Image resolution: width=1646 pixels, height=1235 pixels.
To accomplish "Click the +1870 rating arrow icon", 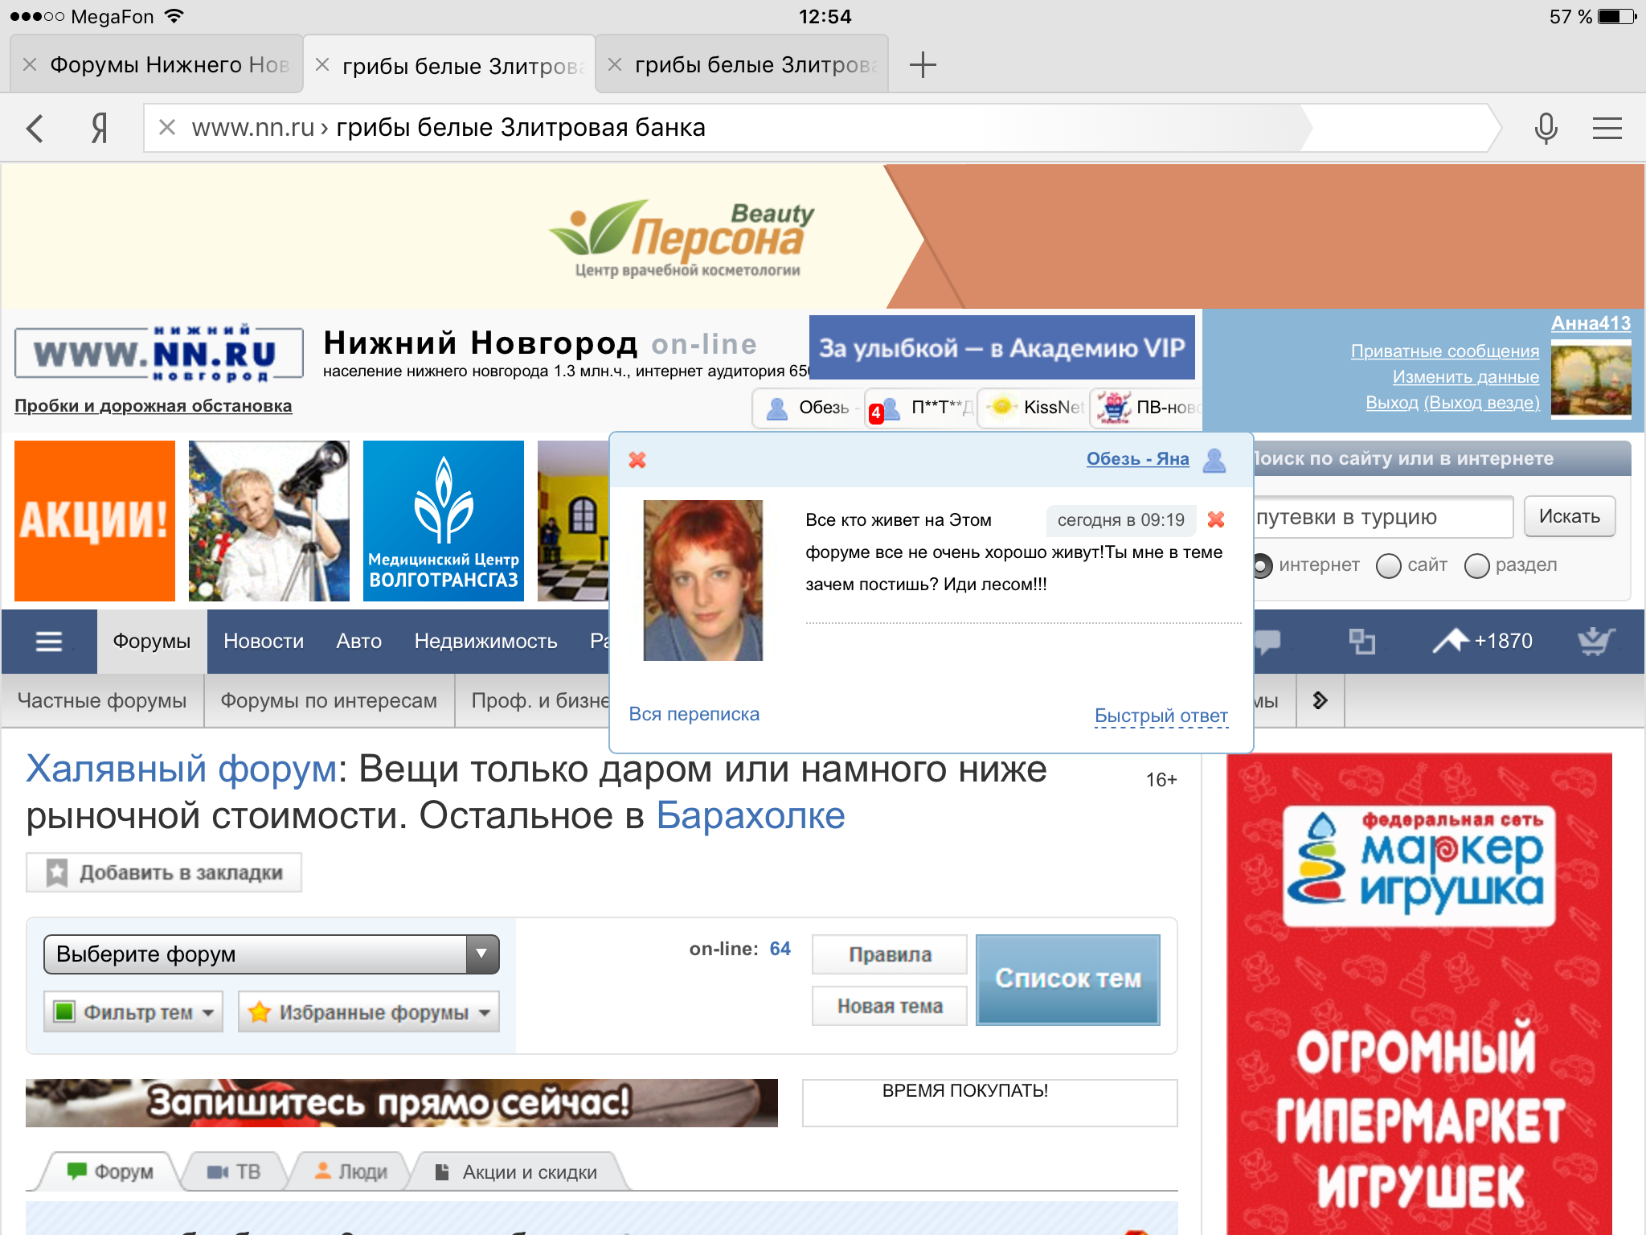I will click(1451, 641).
